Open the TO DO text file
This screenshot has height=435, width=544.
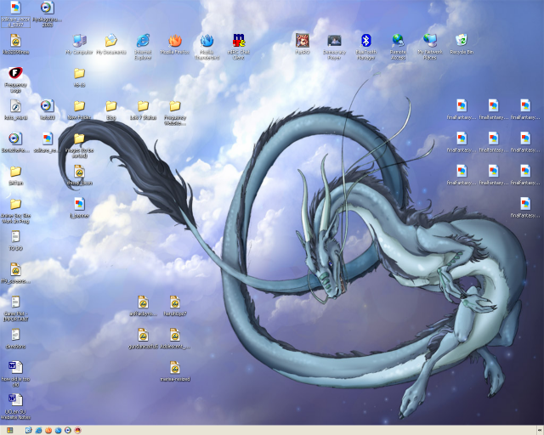pos(15,240)
